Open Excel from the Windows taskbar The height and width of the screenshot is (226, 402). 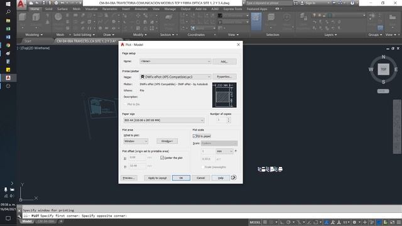[x=8, y=29]
